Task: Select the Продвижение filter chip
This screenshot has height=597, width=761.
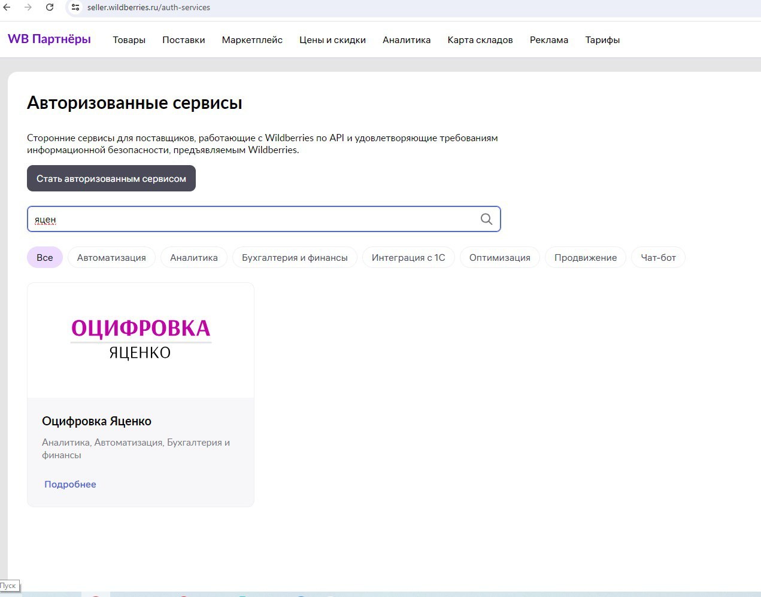Action: pos(586,257)
